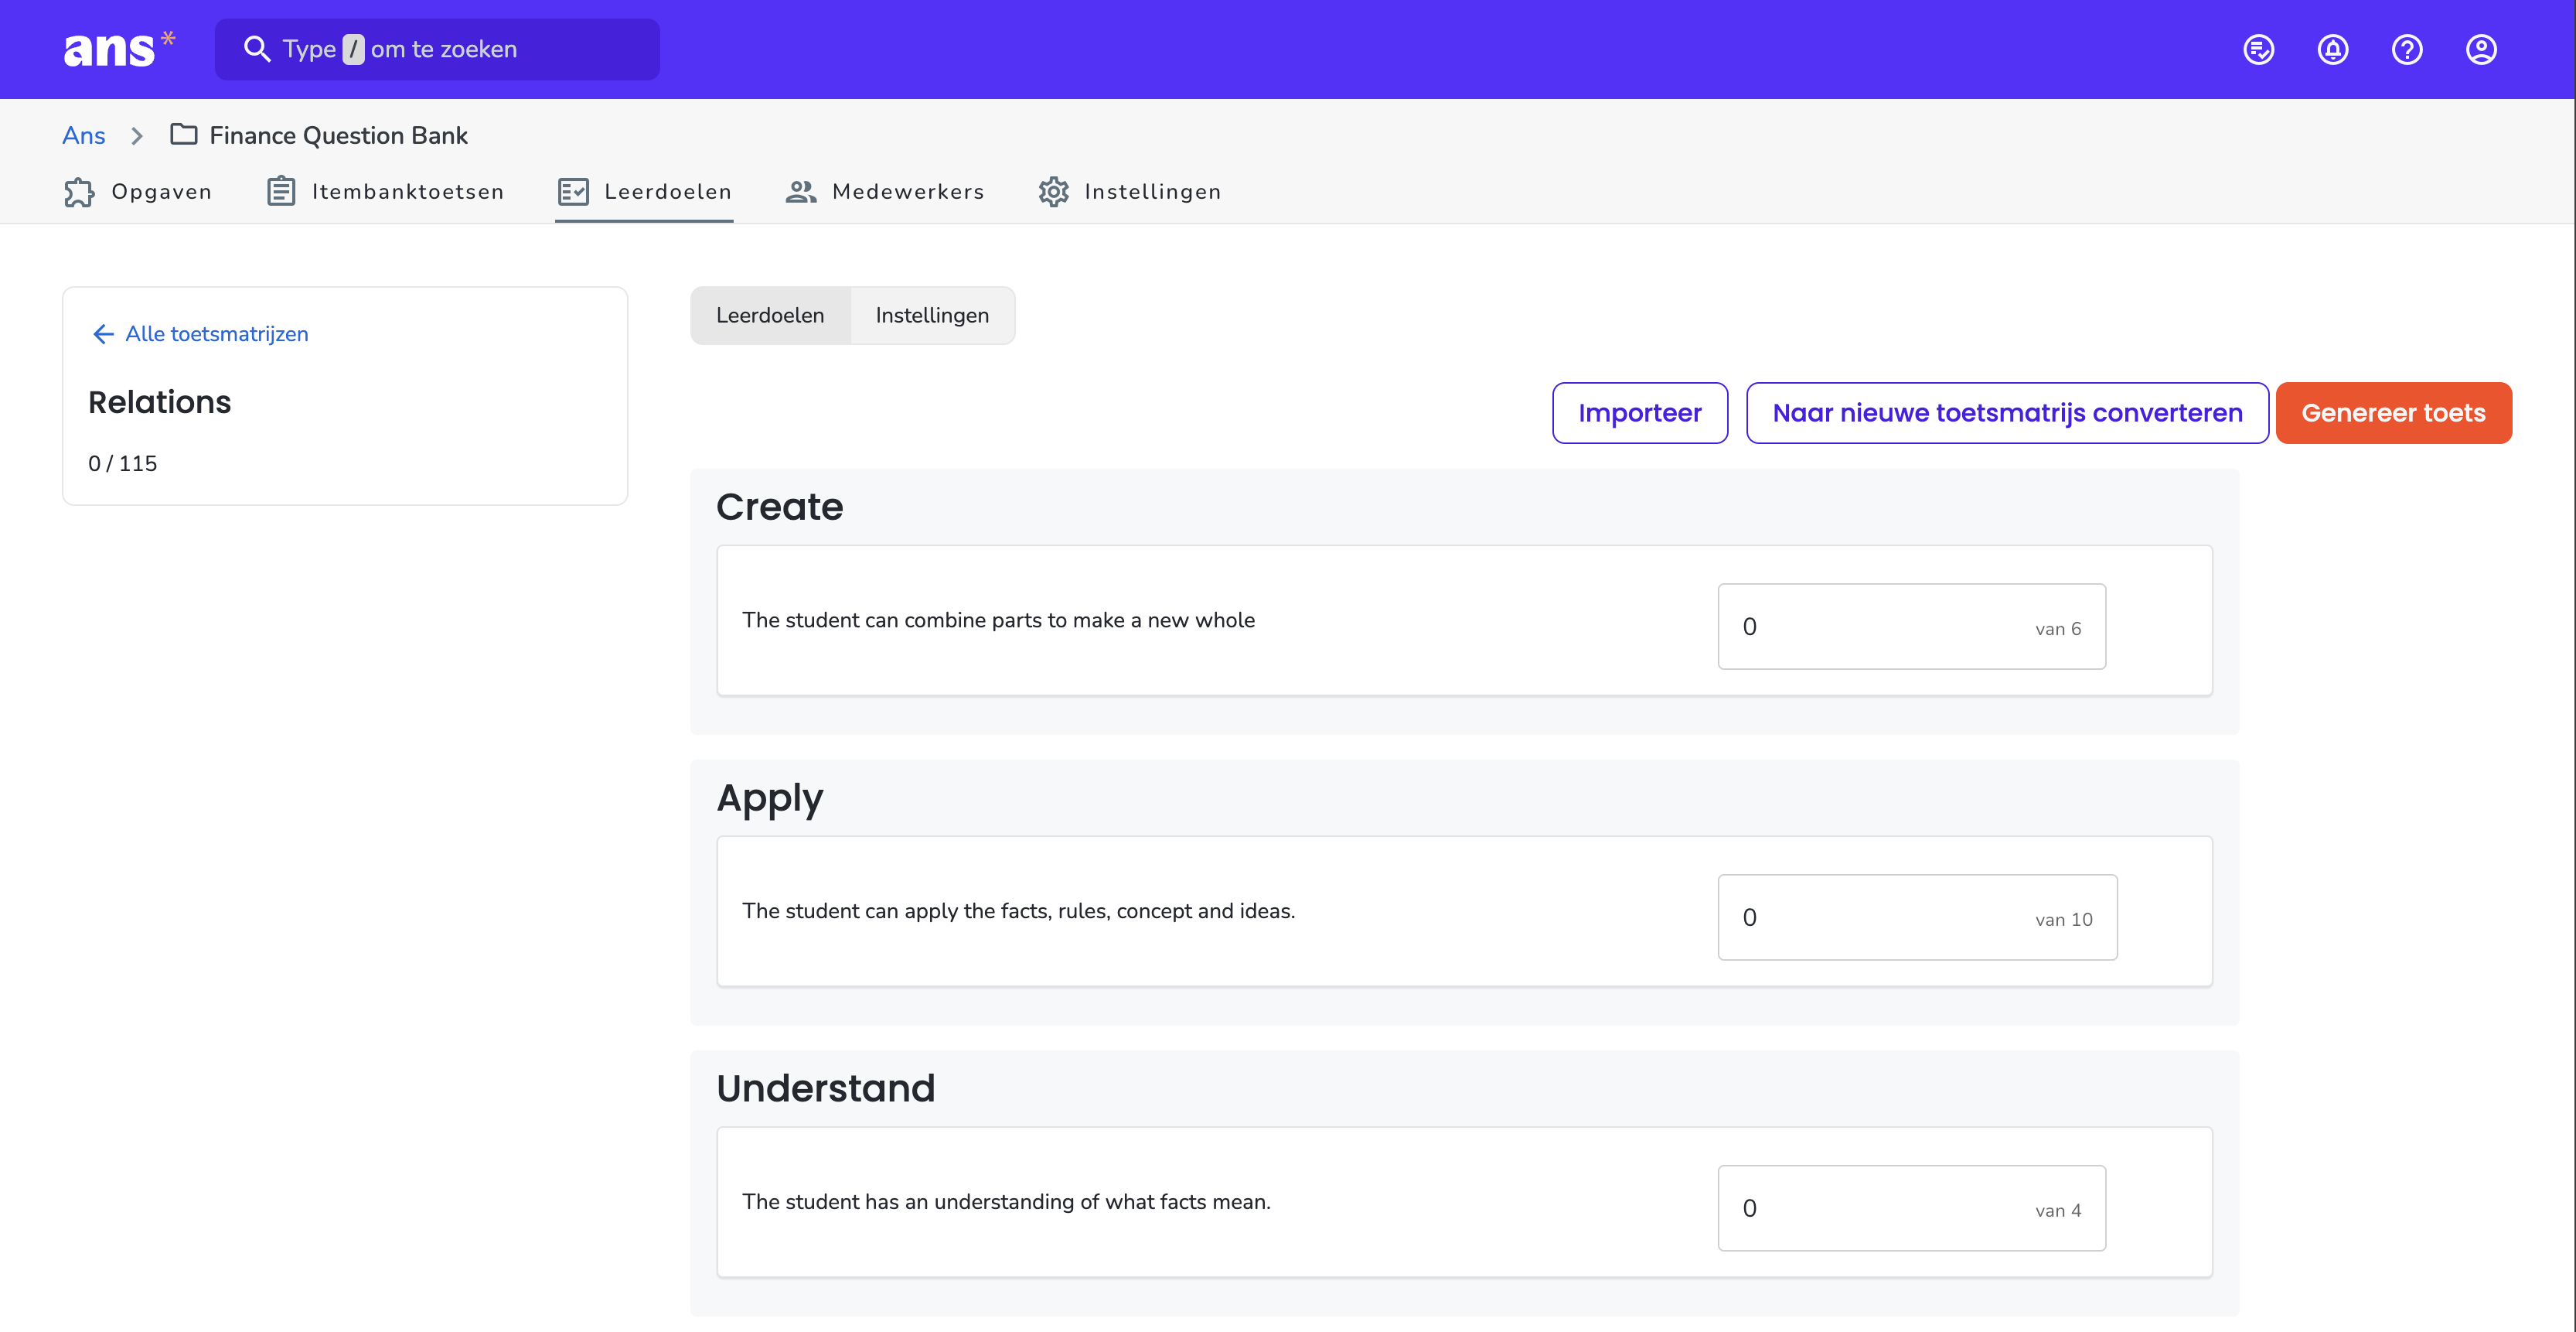Open notifications bell icon
This screenshot has height=1332, width=2576.
pos(2332,49)
